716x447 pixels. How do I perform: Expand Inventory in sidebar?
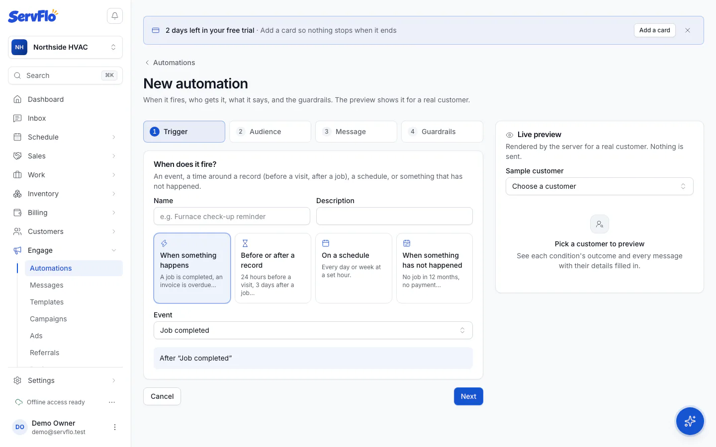(65, 194)
